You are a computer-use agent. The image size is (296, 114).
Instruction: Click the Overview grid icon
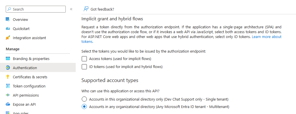pos(7,19)
